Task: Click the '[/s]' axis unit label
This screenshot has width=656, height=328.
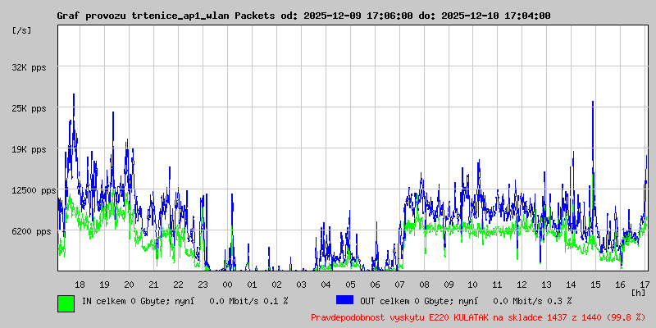Action: [x=22, y=30]
